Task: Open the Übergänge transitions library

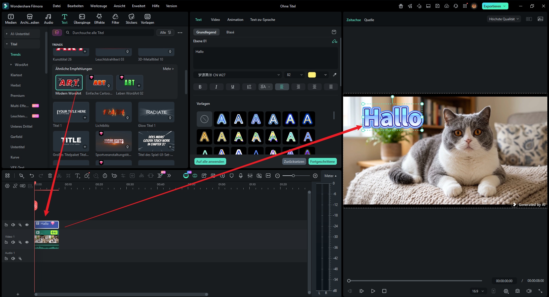Action: click(x=82, y=19)
